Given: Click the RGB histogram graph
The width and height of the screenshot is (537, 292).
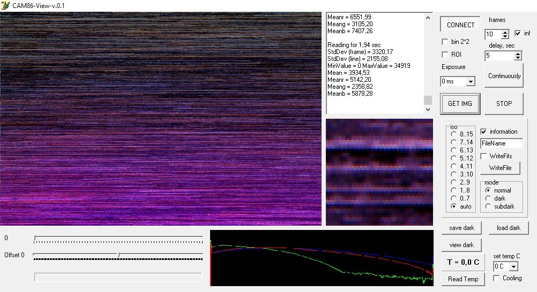Looking at the screenshot, I should [322, 258].
